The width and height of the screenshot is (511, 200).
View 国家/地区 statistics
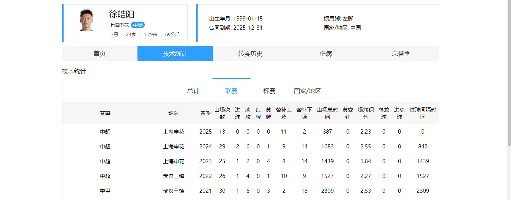point(307,91)
